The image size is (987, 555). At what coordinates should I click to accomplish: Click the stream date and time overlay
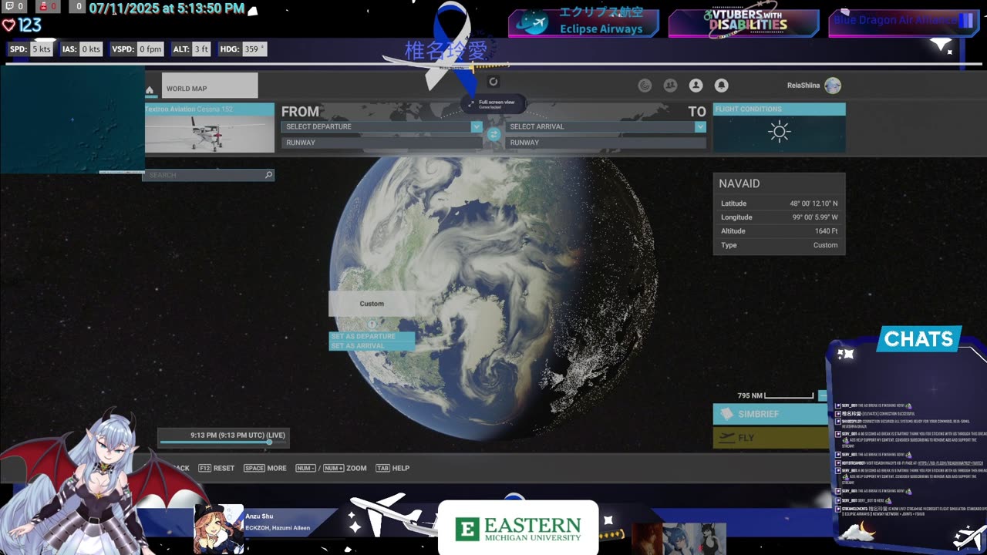pos(167,8)
